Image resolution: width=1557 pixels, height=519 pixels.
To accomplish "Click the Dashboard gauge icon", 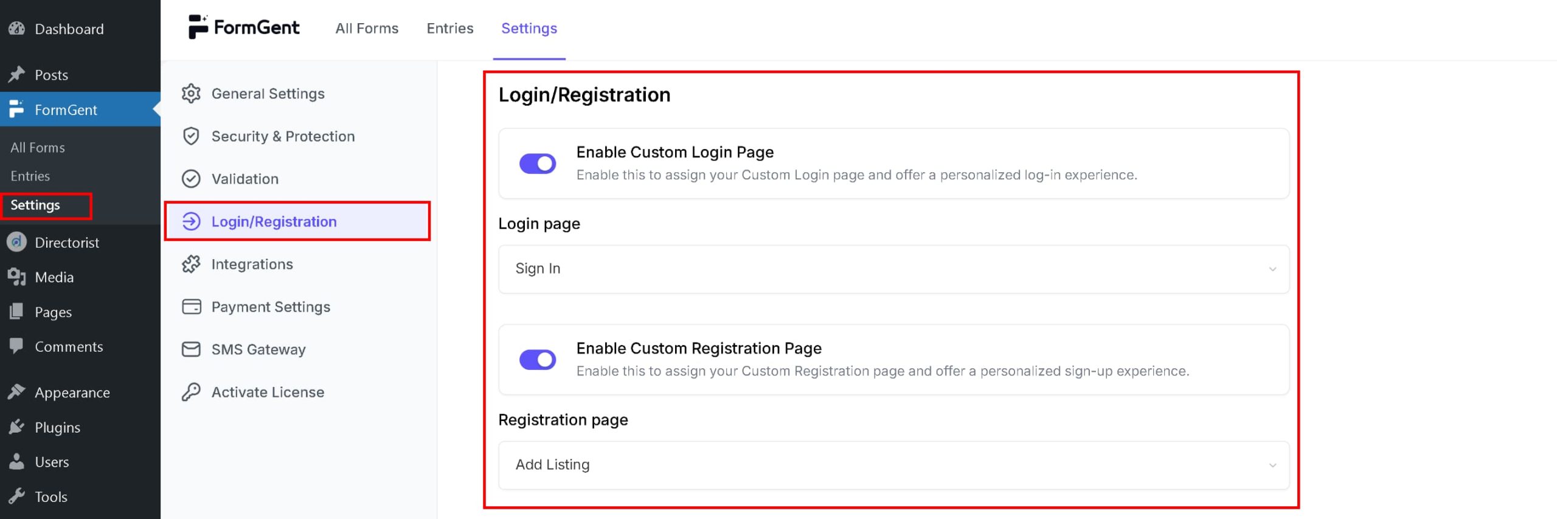I will pyautogui.click(x=17, y=29).
